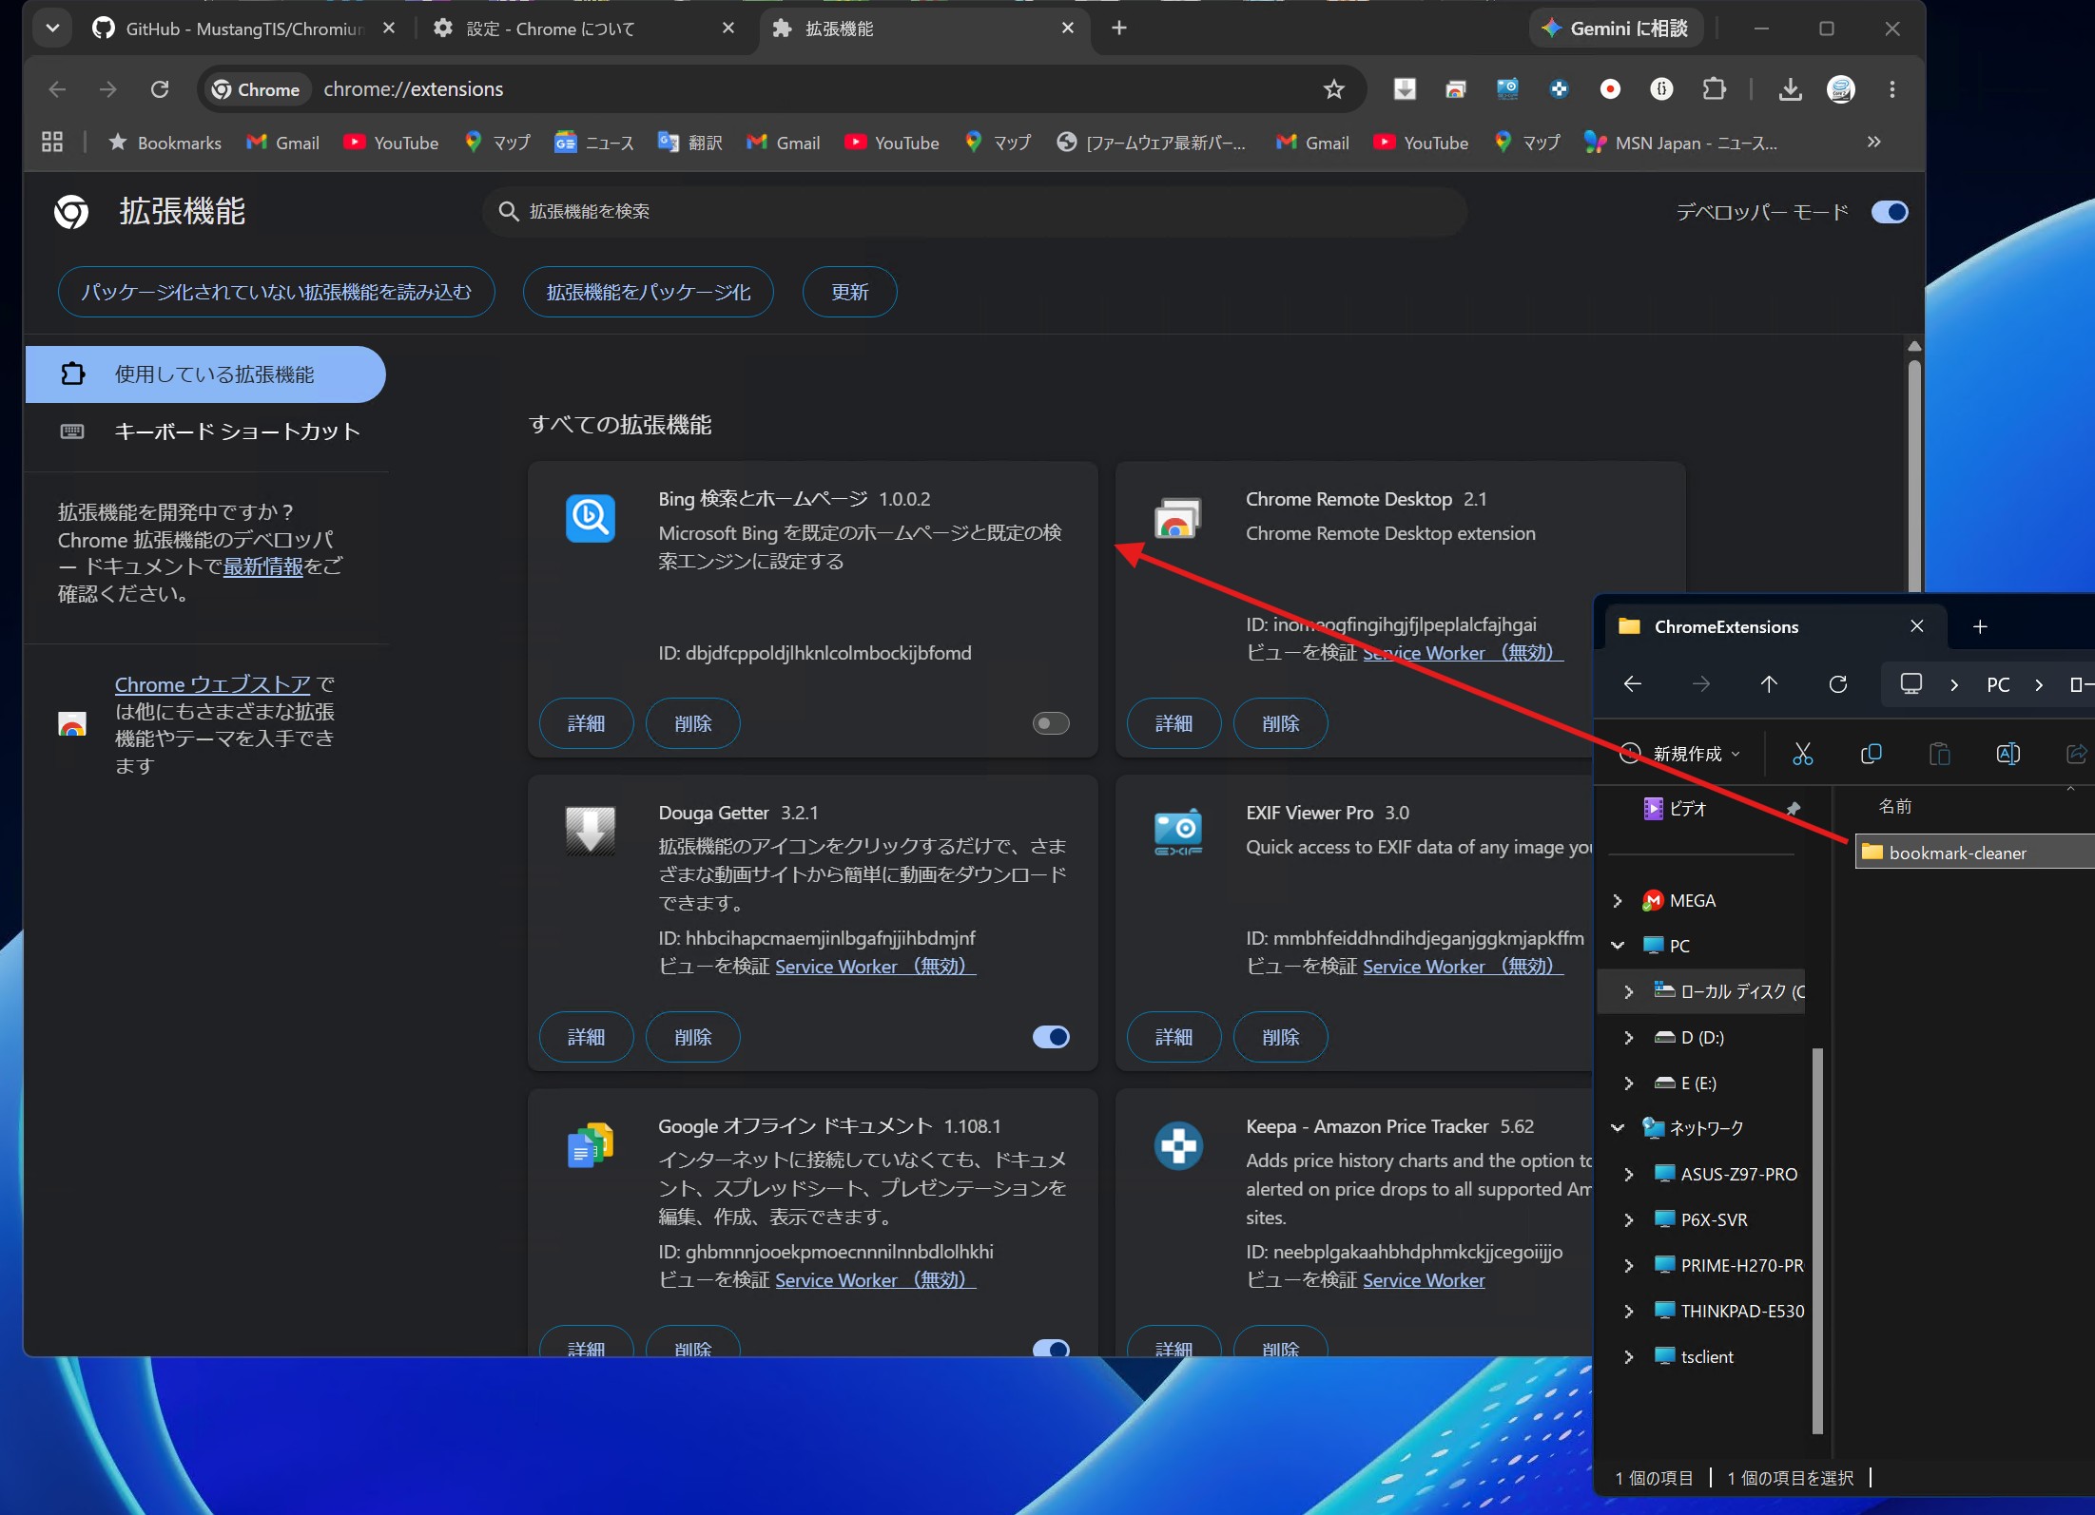Reload the chrome://extensions page
Image resolution: width=2095 pixels, height=1515 pixels.
[x=160, y=89]
